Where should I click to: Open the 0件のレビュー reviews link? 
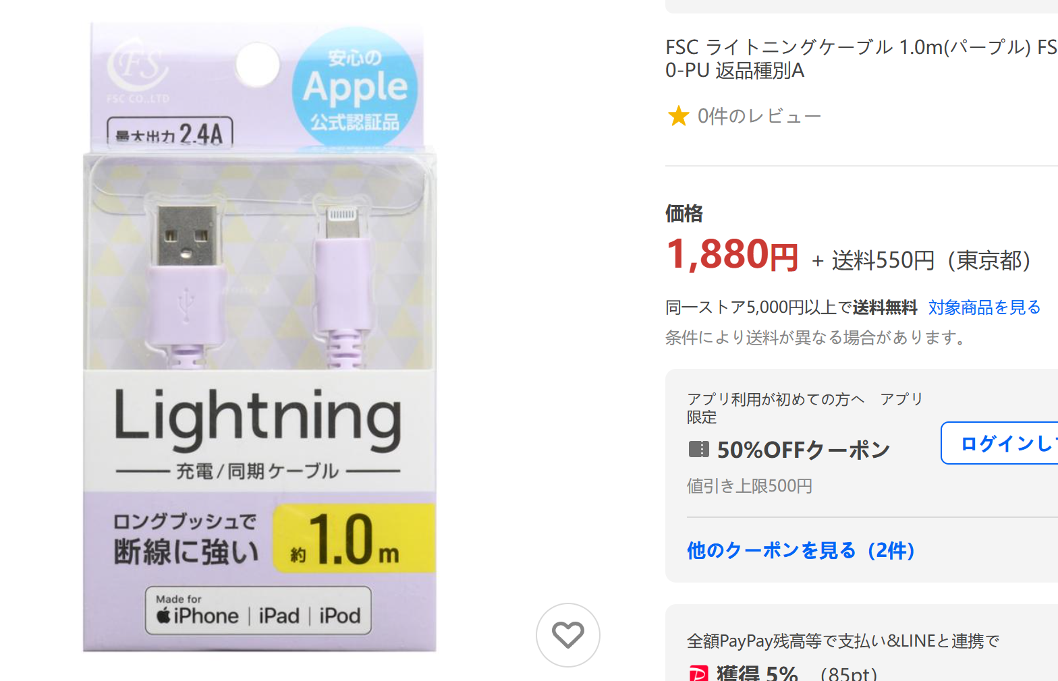tap(759, 116)
